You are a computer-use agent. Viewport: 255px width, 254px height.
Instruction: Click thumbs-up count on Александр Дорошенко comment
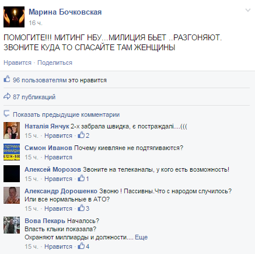(x=83, y=208)
